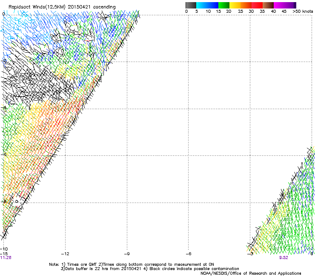The height and width of the screenshot is (276, 315).
Task: Click the brown 35-40 knots legend swatch
Action: 268,5
